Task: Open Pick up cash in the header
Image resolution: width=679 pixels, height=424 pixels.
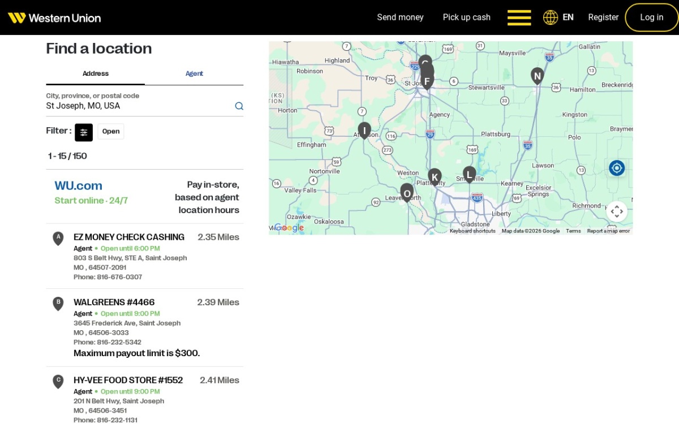Action: coord(466,18)
